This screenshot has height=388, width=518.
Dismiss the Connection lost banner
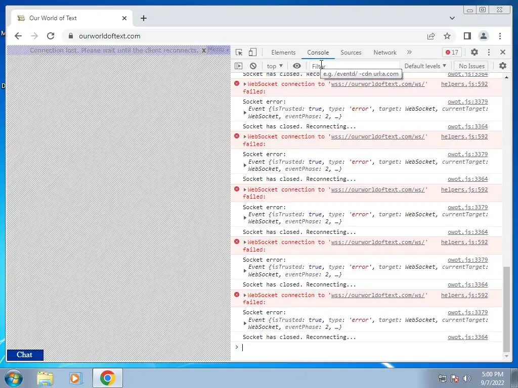(x=204, y=50)
